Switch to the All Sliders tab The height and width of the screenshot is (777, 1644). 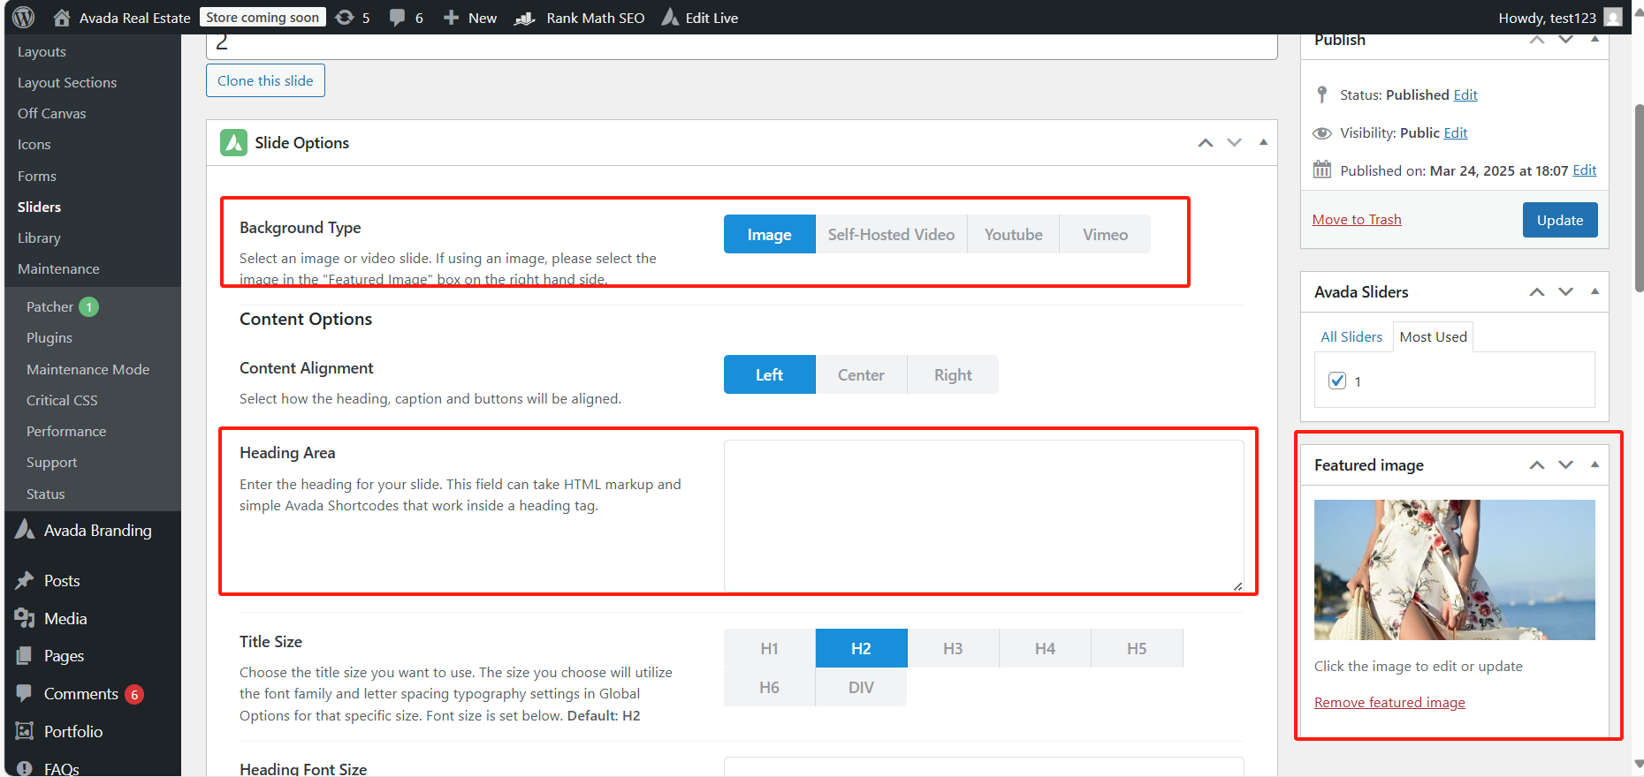point(1351,336)
